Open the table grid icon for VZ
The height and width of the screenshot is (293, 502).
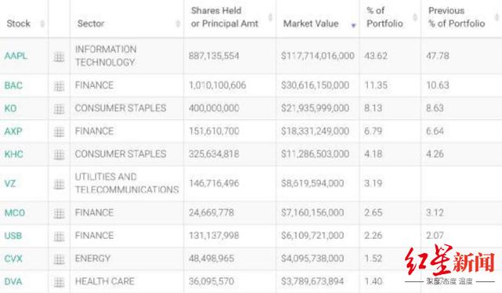tap(59, 184)
